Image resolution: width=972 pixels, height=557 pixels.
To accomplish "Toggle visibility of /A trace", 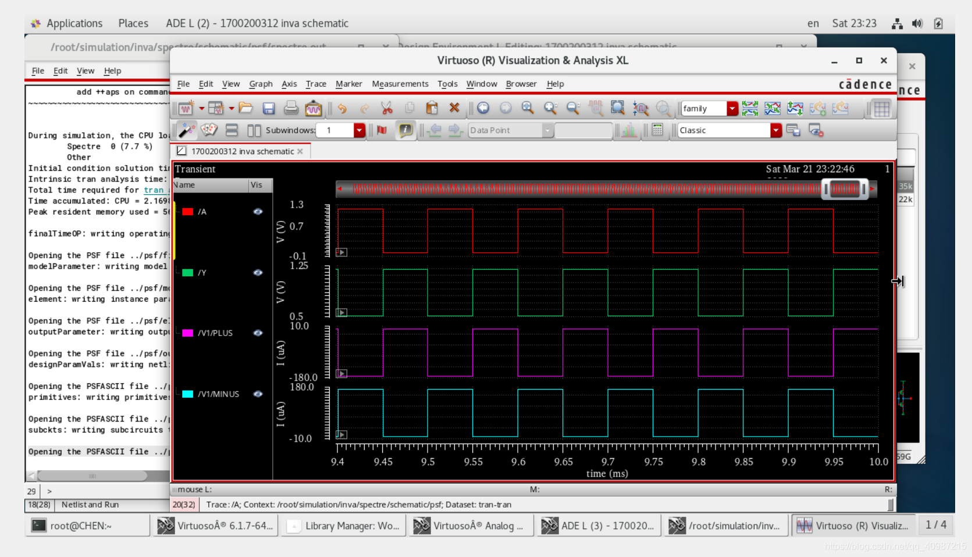I will [258, 212].
